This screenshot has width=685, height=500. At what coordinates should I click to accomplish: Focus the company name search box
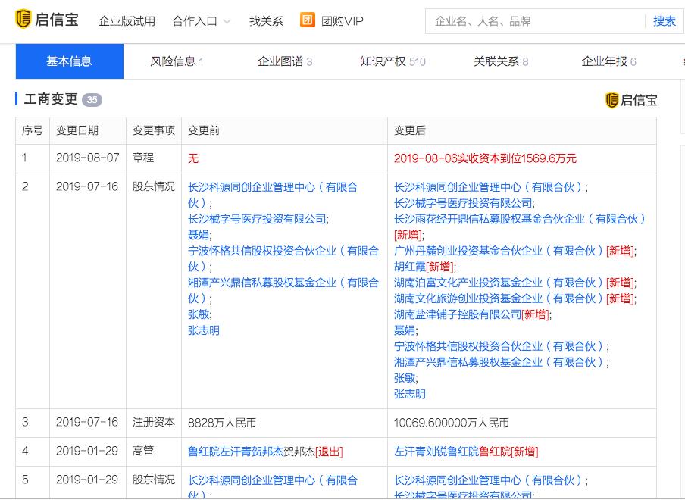[535, 21]
